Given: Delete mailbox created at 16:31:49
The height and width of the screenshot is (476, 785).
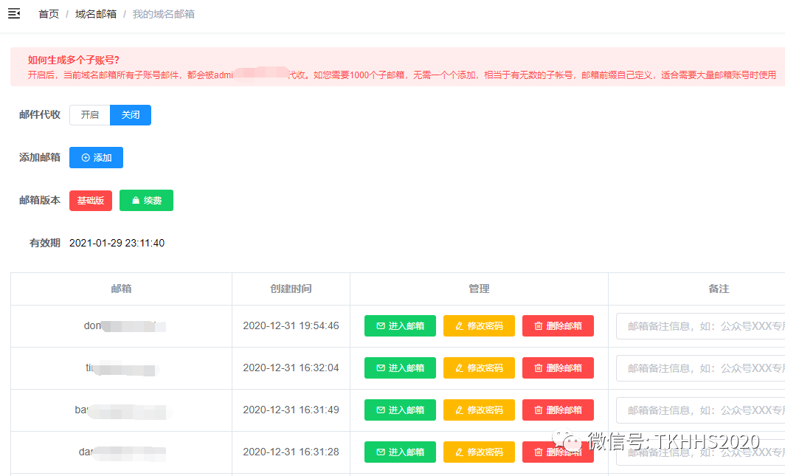Looking at the screenshot, I should (x=559, y=410).
